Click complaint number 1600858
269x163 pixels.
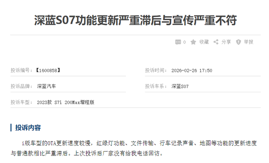[48, 70]
